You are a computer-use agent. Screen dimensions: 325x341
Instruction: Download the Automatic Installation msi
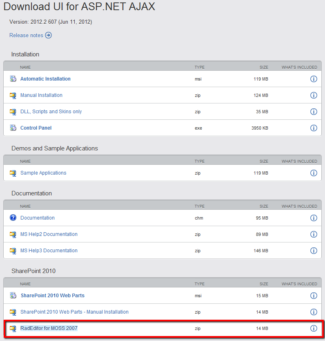pyautogui.click(x=45, y=79)
